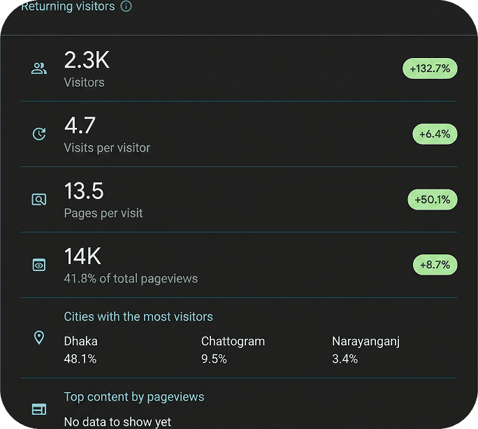
Task: Open Cities with the most visitors
Action: point(138,317)
